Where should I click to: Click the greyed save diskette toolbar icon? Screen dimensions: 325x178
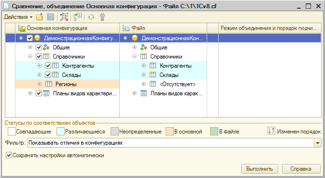[x=50, y=17]
